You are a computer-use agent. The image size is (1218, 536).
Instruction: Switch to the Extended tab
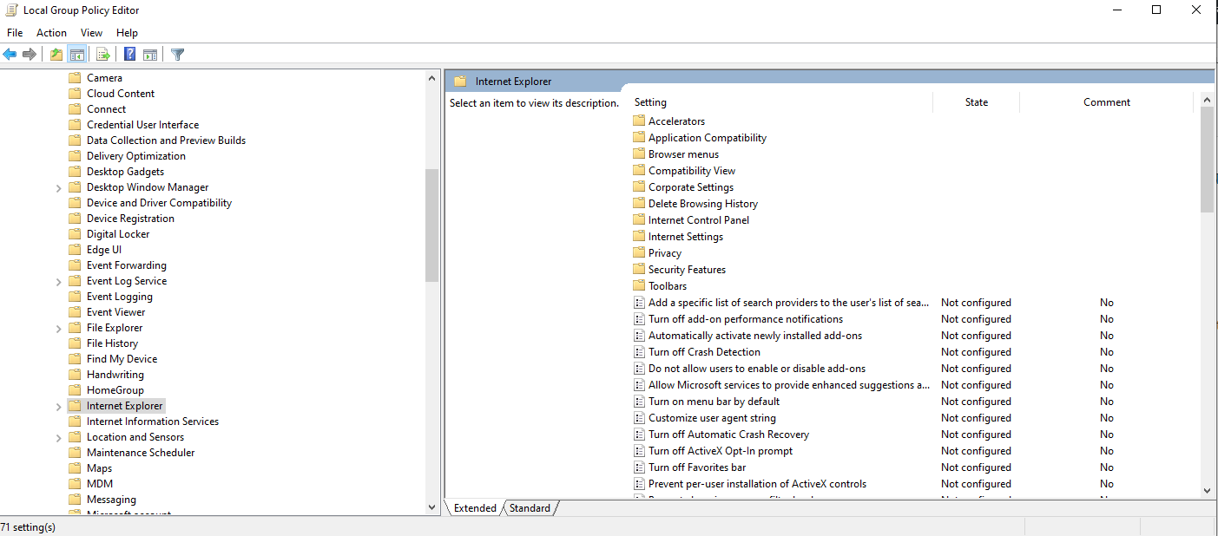tap(475, 508)
